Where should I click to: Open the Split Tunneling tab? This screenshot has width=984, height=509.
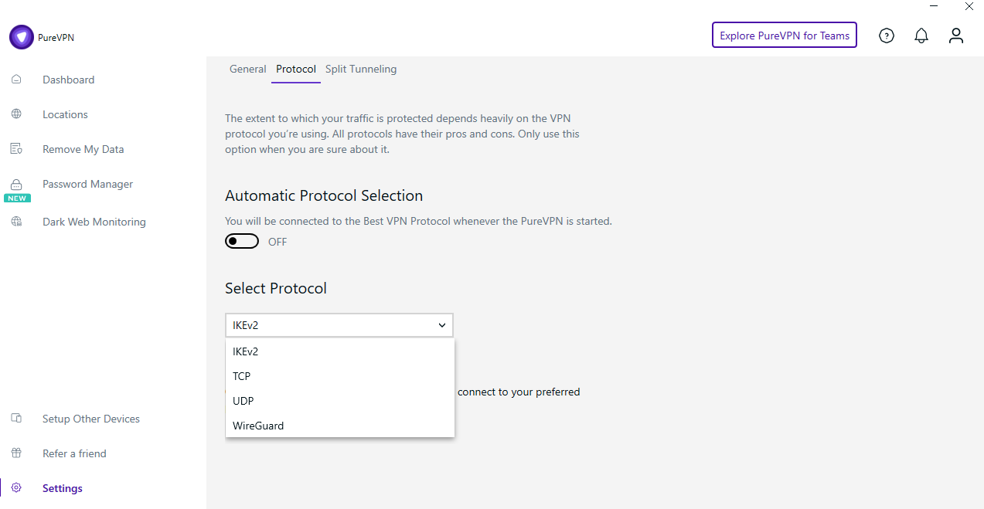[361, 69]
